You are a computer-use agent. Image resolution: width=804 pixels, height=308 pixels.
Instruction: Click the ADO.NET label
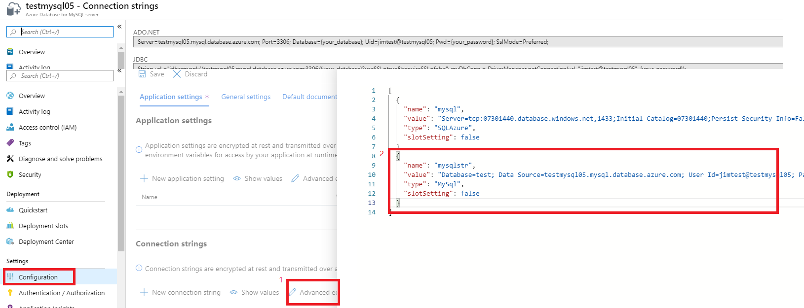coord(147,33)
